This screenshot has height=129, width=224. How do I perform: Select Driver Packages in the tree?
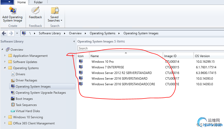pyautogui.click(x=26, y=80)
